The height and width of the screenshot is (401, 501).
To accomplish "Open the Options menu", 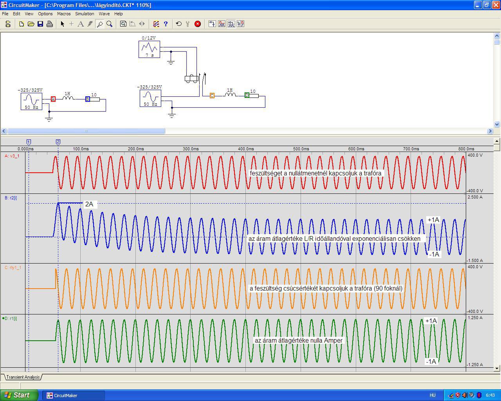I will click(x=45, y=14).
